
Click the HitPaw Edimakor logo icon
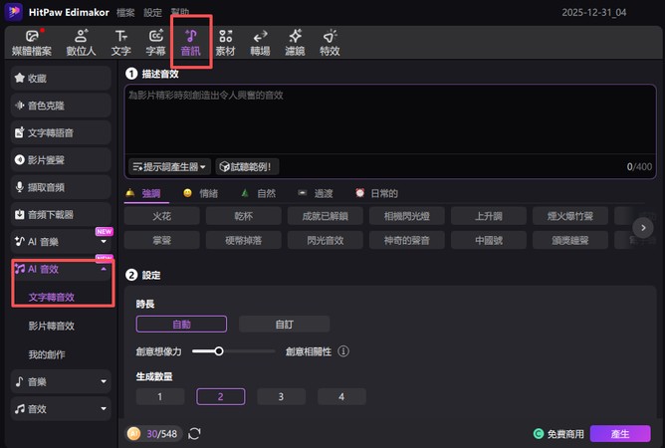(x=14, y=12)
